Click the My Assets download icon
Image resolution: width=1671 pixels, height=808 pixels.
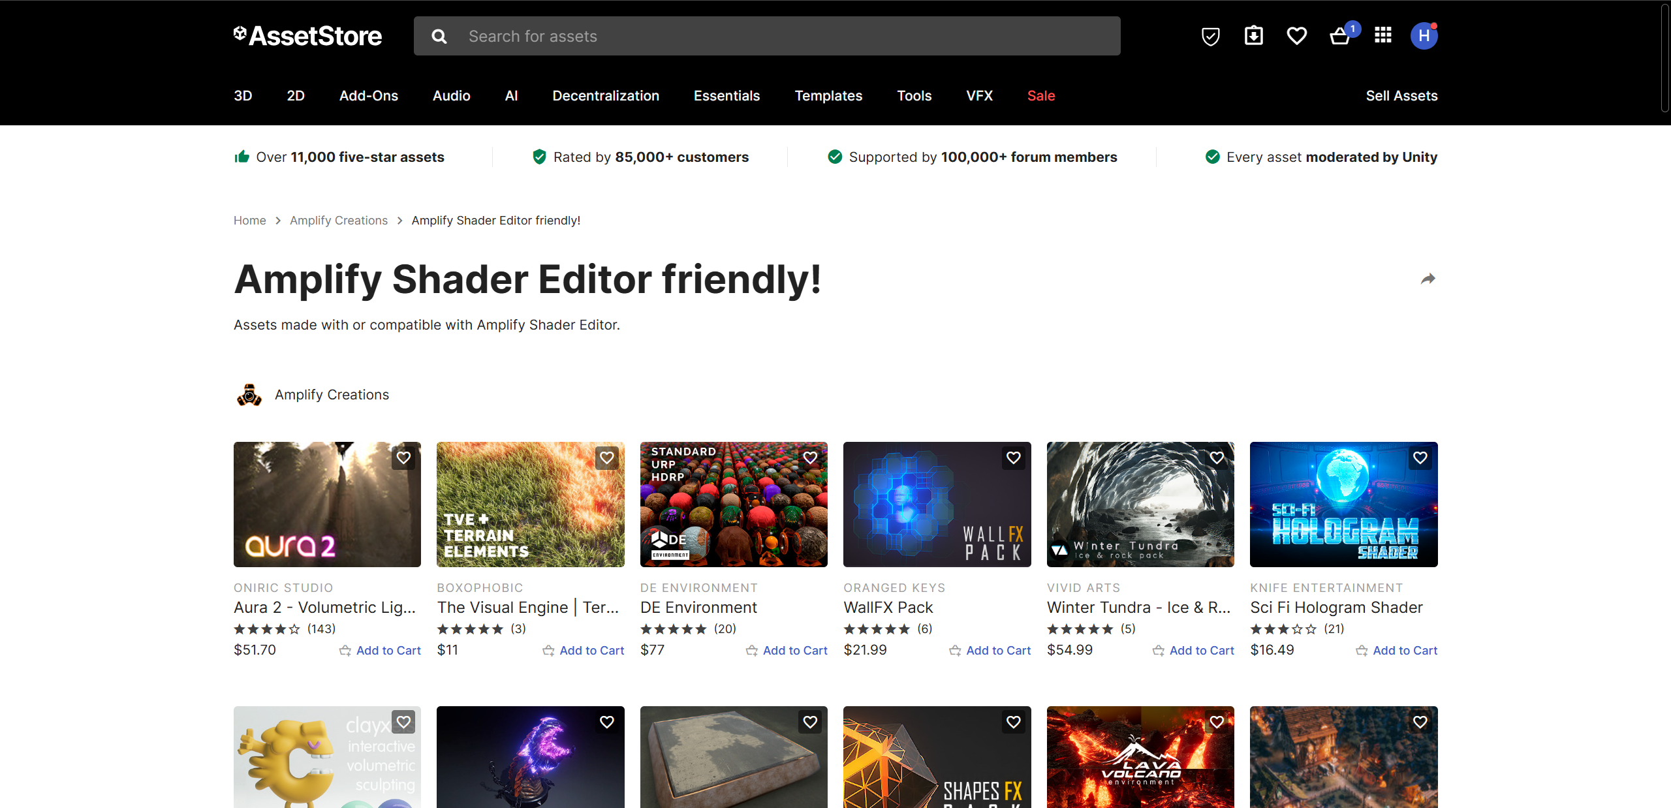click(x=1253, y=36)
